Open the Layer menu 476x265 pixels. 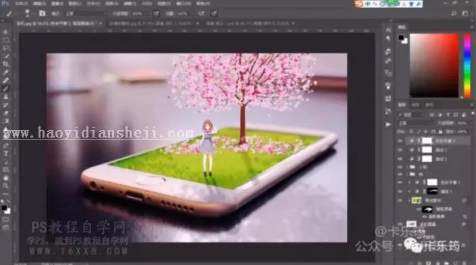pos(75,3)
